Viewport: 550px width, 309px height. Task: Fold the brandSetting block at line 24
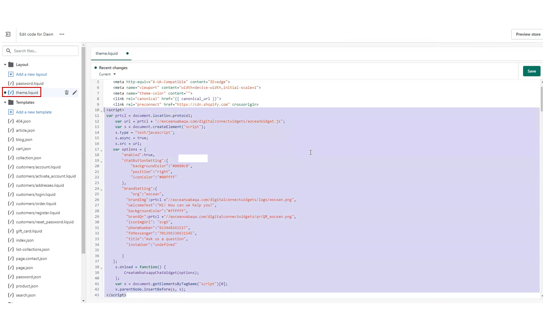pos(101,189)
